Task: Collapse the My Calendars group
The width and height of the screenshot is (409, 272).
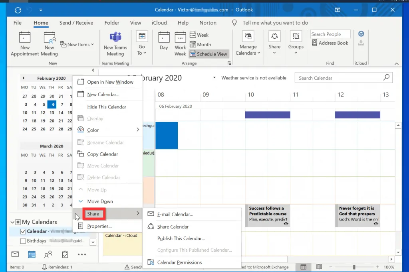Action: [x=12, y=222]
